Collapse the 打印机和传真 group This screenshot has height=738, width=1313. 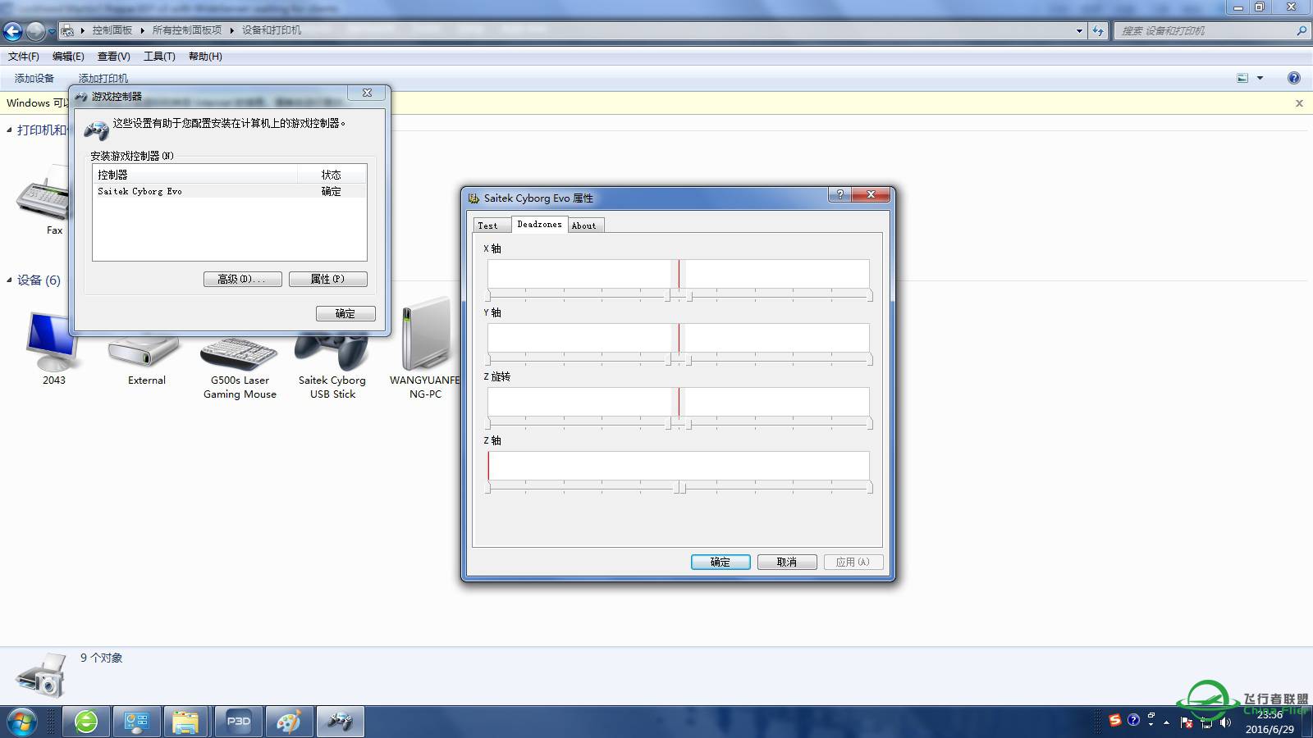pos(10,130)
